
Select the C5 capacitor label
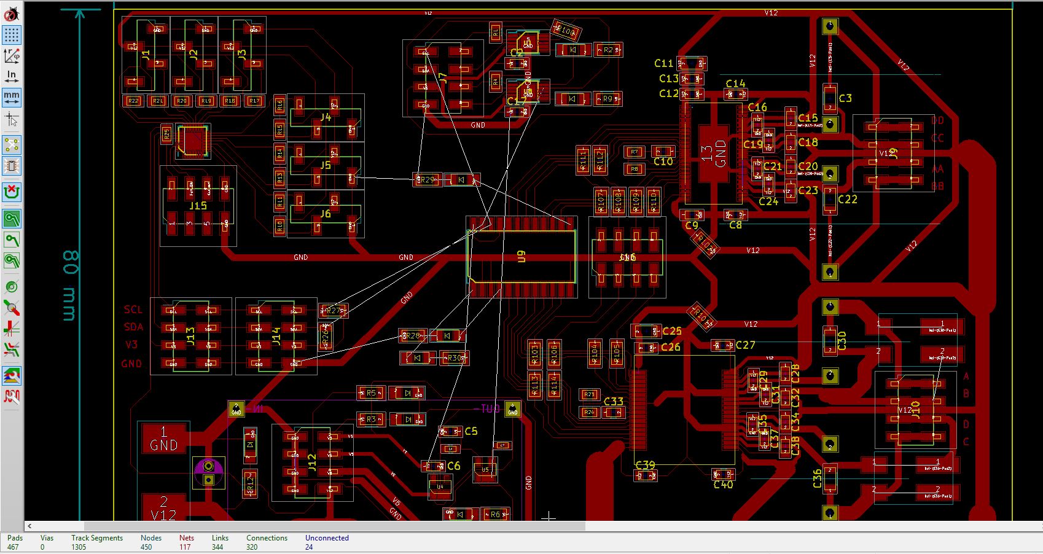[471, 431]
